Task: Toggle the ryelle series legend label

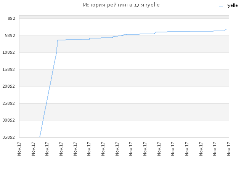Action: click(232, 6)
